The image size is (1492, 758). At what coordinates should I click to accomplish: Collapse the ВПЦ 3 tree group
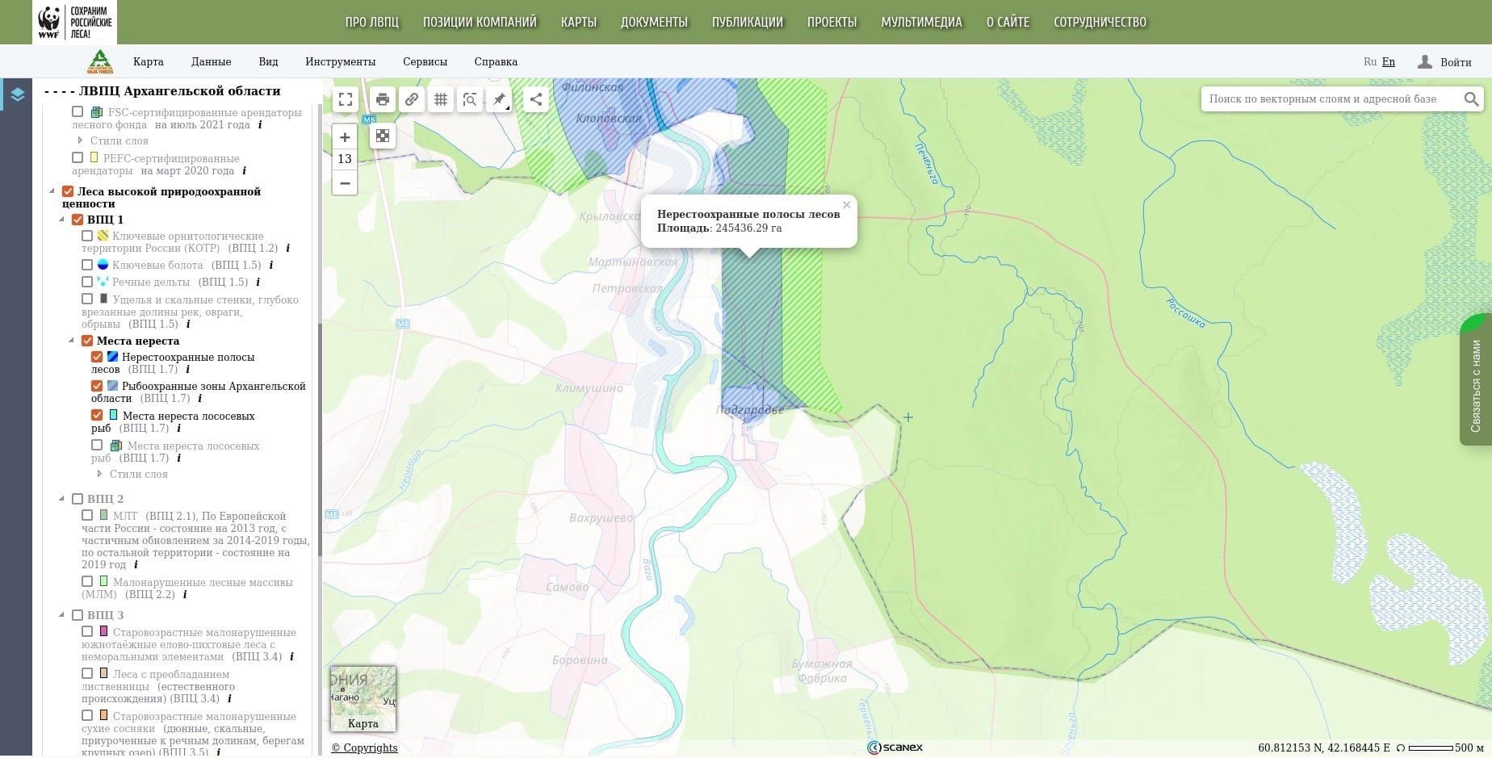[x=62, y=615]
